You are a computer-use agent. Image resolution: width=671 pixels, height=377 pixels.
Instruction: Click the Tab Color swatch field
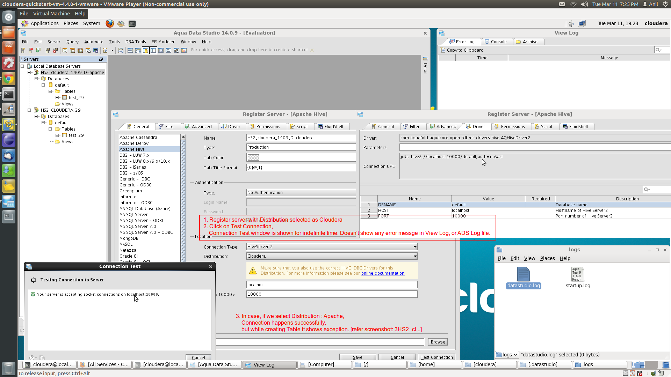(x=253, y=157)
